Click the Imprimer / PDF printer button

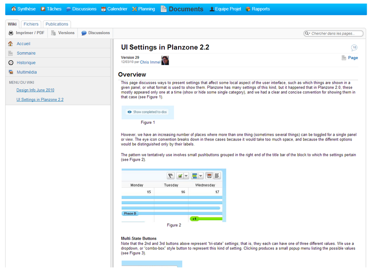[27, 33]
